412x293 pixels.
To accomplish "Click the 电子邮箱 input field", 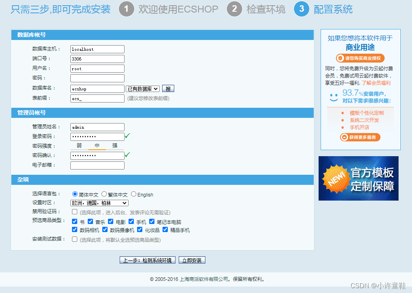I will (x=97, y=165).
